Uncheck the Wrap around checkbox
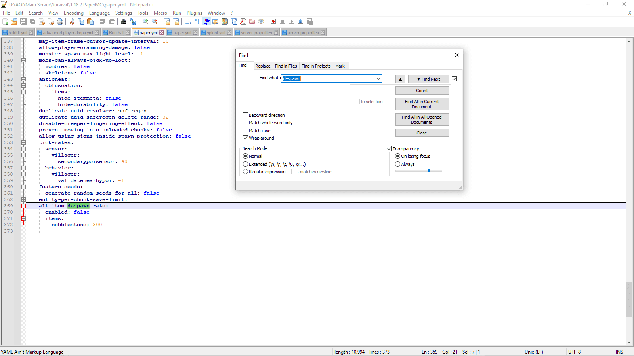The height and width of the screenshot is (356, 634). point(245,138)
